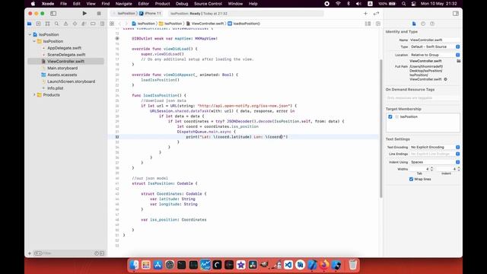Go forward in the editor history
Viewport: 487px width, 274px height.
(x=126, y=24)
